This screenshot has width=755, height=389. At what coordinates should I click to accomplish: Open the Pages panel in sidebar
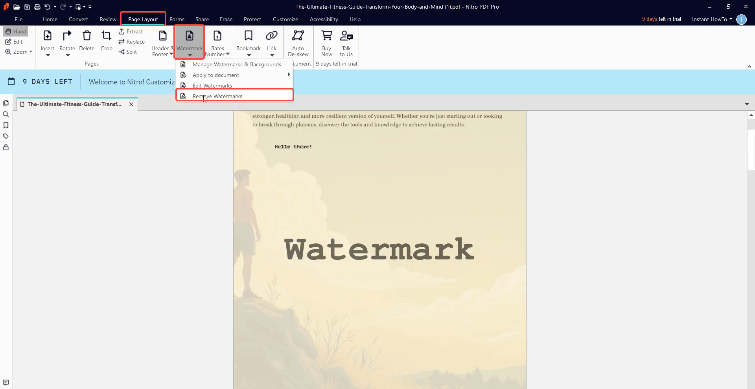tap(6, 103)
